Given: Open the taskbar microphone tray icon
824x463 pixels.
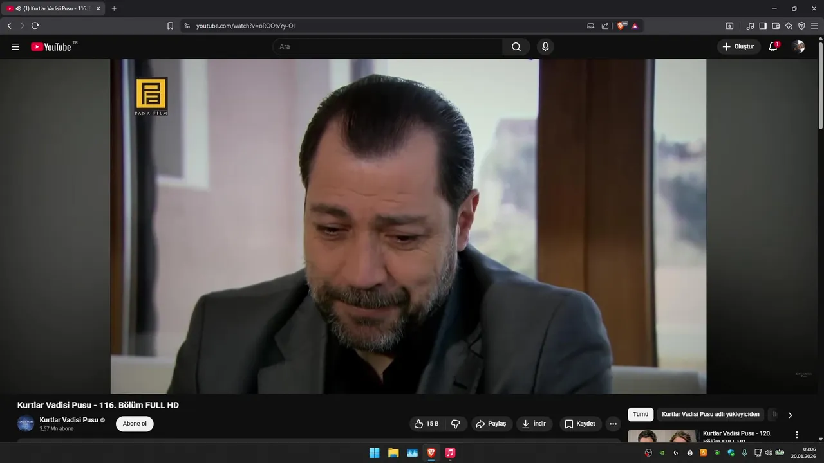Looking at the screenshot, I should tap(744, 453).
